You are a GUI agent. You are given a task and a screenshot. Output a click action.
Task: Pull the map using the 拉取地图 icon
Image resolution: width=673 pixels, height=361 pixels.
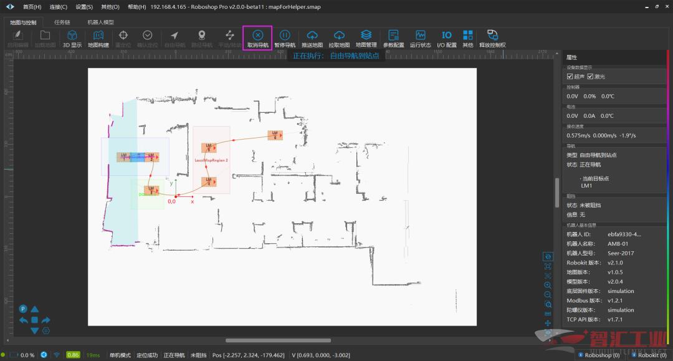tap(339, 38)
